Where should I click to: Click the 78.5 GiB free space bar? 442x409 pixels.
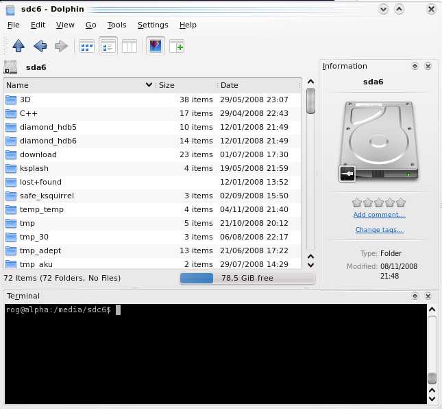point(247,278)
